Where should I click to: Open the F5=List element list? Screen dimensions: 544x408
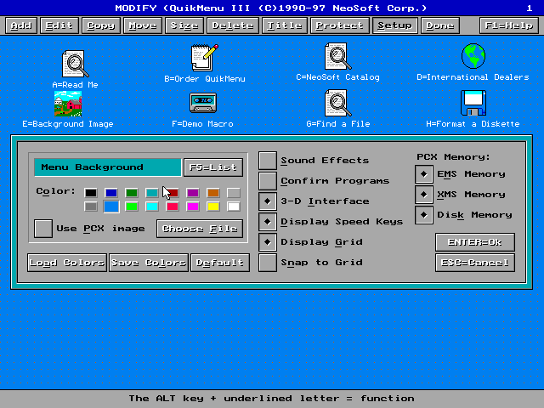[213, 167]
